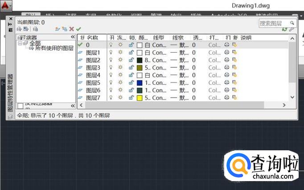Set current layer with green checkmark icon

(x=78, y=29)
